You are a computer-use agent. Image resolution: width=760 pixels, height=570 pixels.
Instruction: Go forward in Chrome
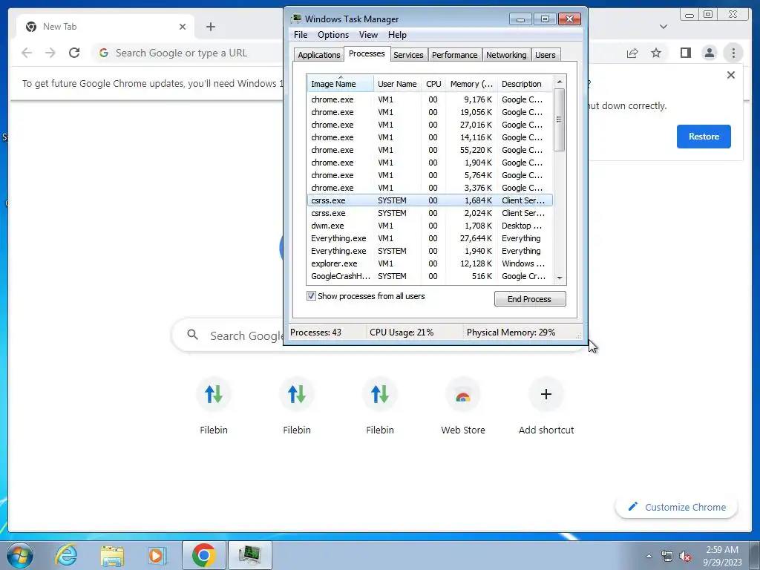(50, 53)
